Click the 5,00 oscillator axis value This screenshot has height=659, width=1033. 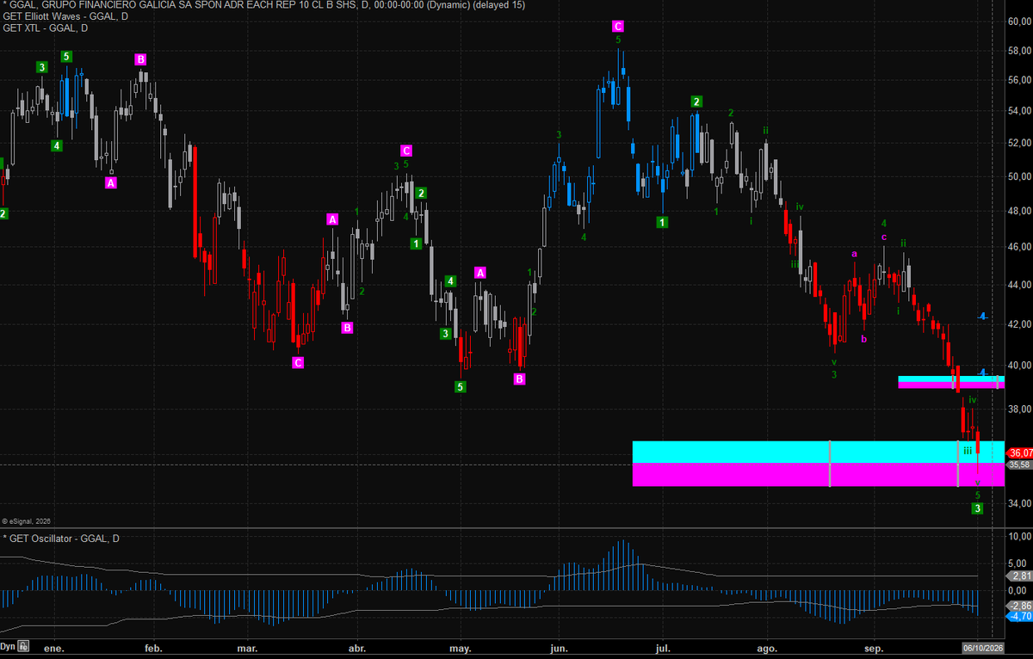[1019, 564]
